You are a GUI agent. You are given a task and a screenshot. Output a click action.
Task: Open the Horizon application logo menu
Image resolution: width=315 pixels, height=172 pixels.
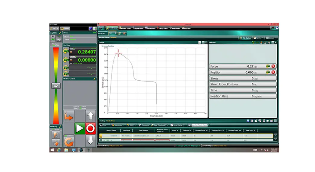tap(101, 28)
